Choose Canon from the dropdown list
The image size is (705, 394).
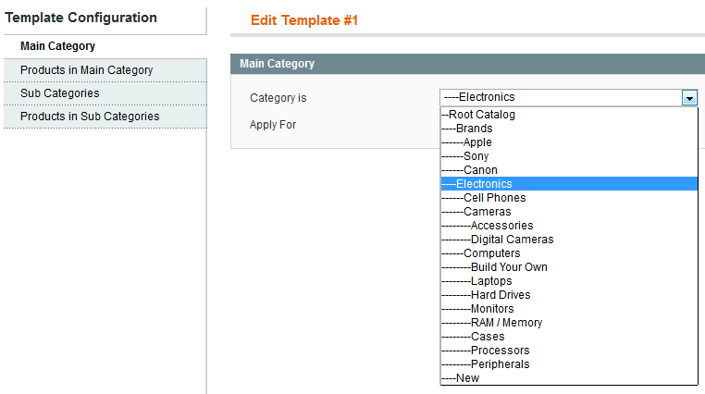(569, 170)
